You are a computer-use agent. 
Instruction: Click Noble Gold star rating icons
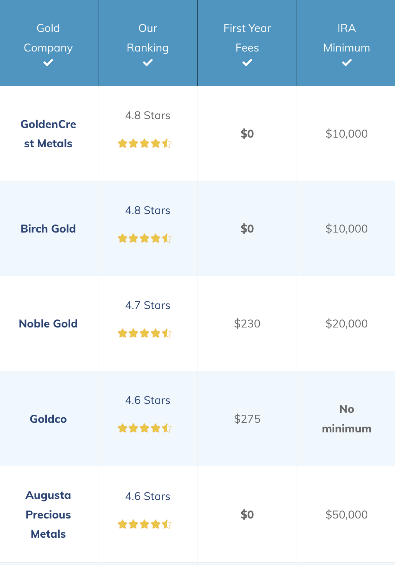tap(144, 333)
